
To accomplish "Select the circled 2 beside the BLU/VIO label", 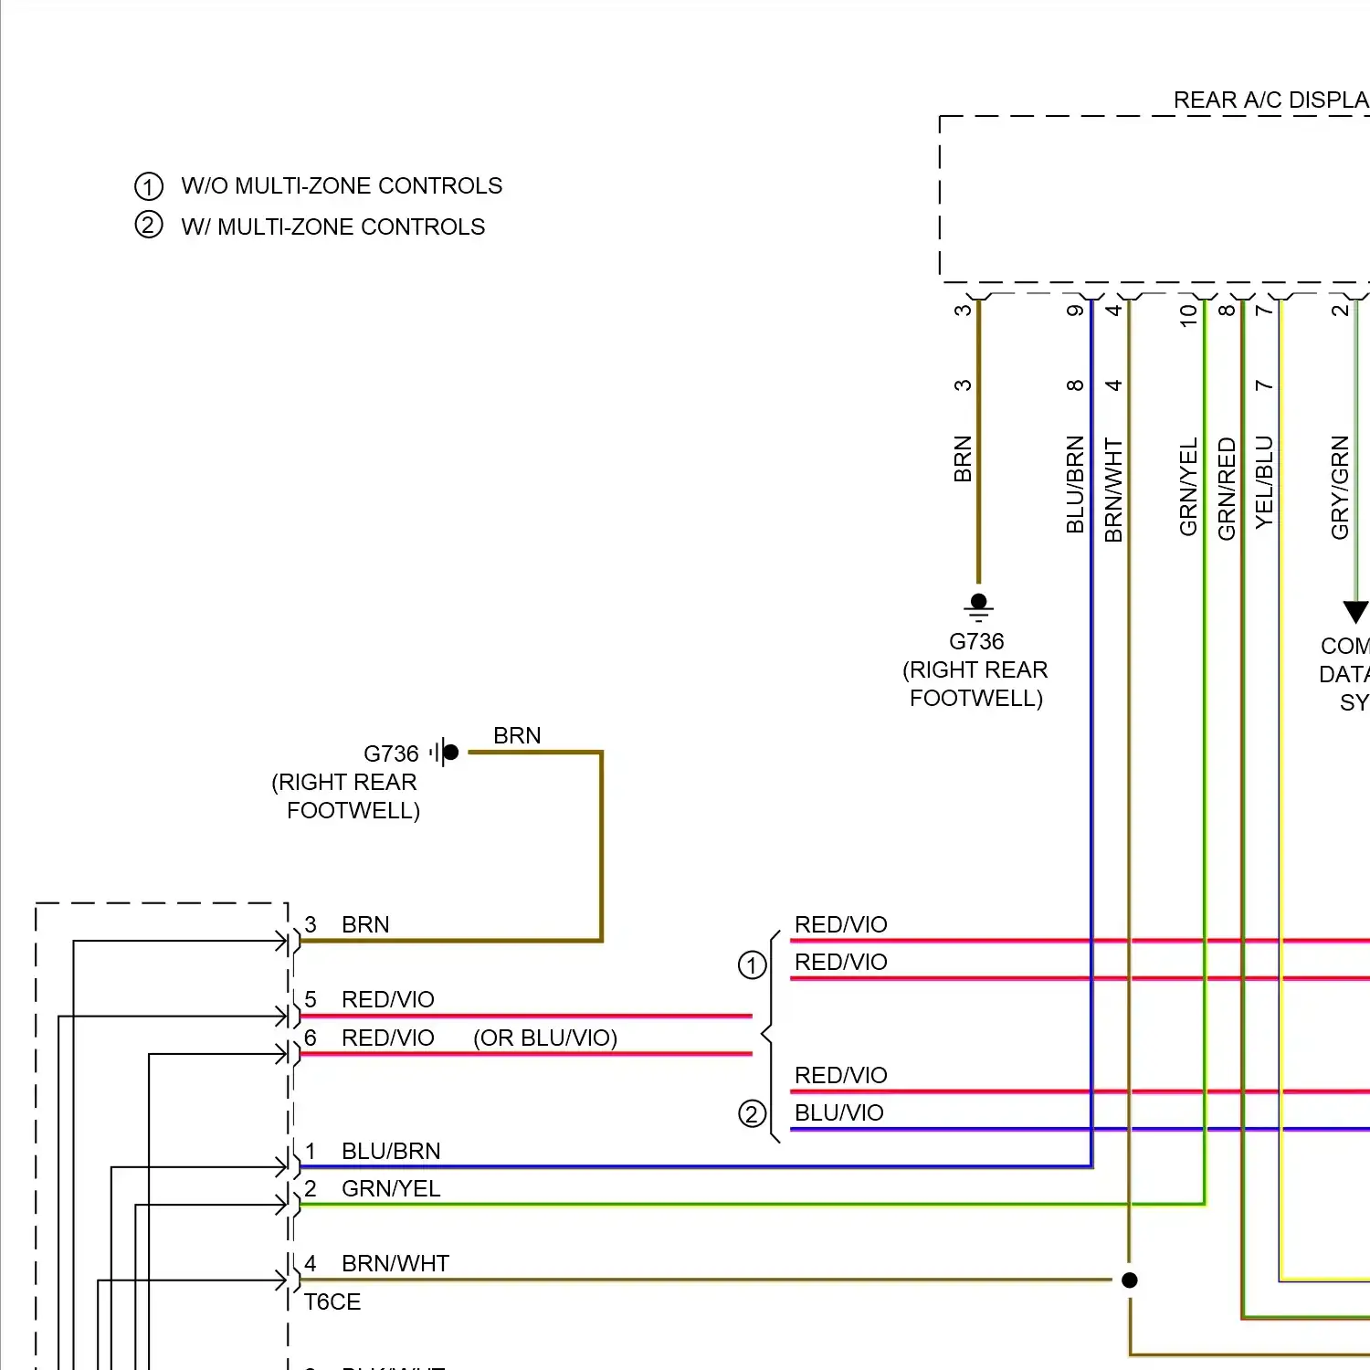I will [x=752, y=1113].
